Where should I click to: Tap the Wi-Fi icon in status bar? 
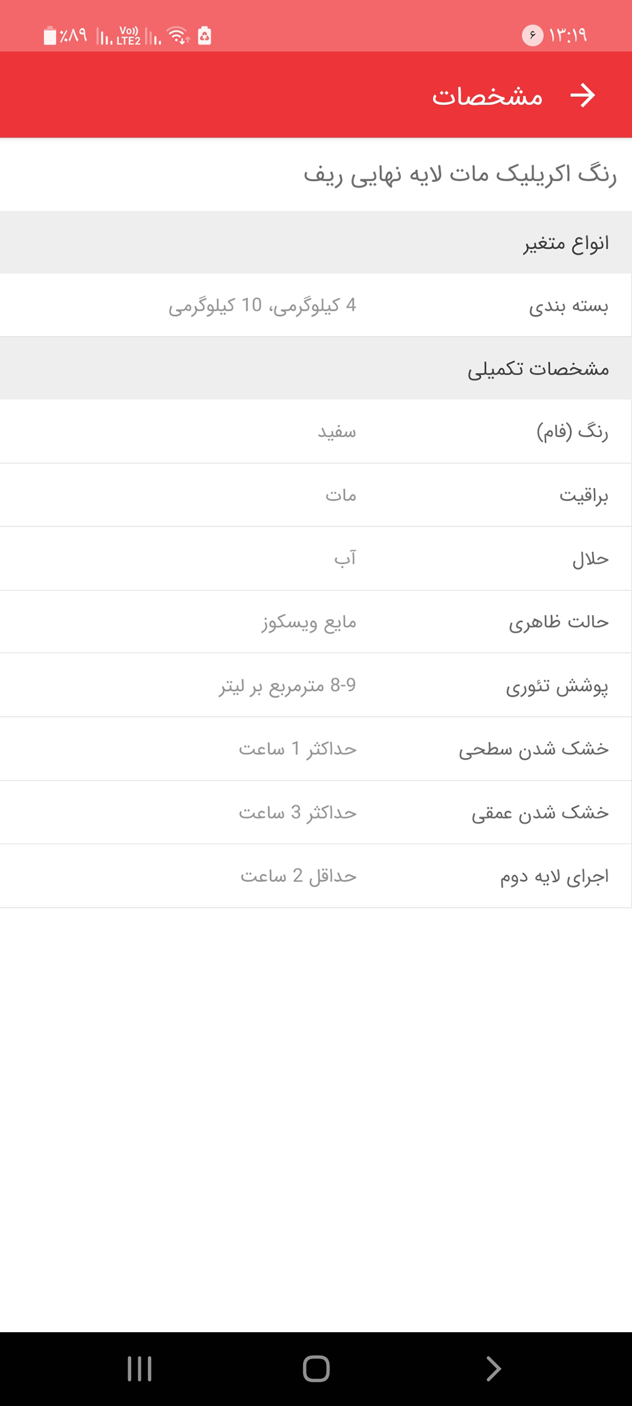(x=178, y=36)
